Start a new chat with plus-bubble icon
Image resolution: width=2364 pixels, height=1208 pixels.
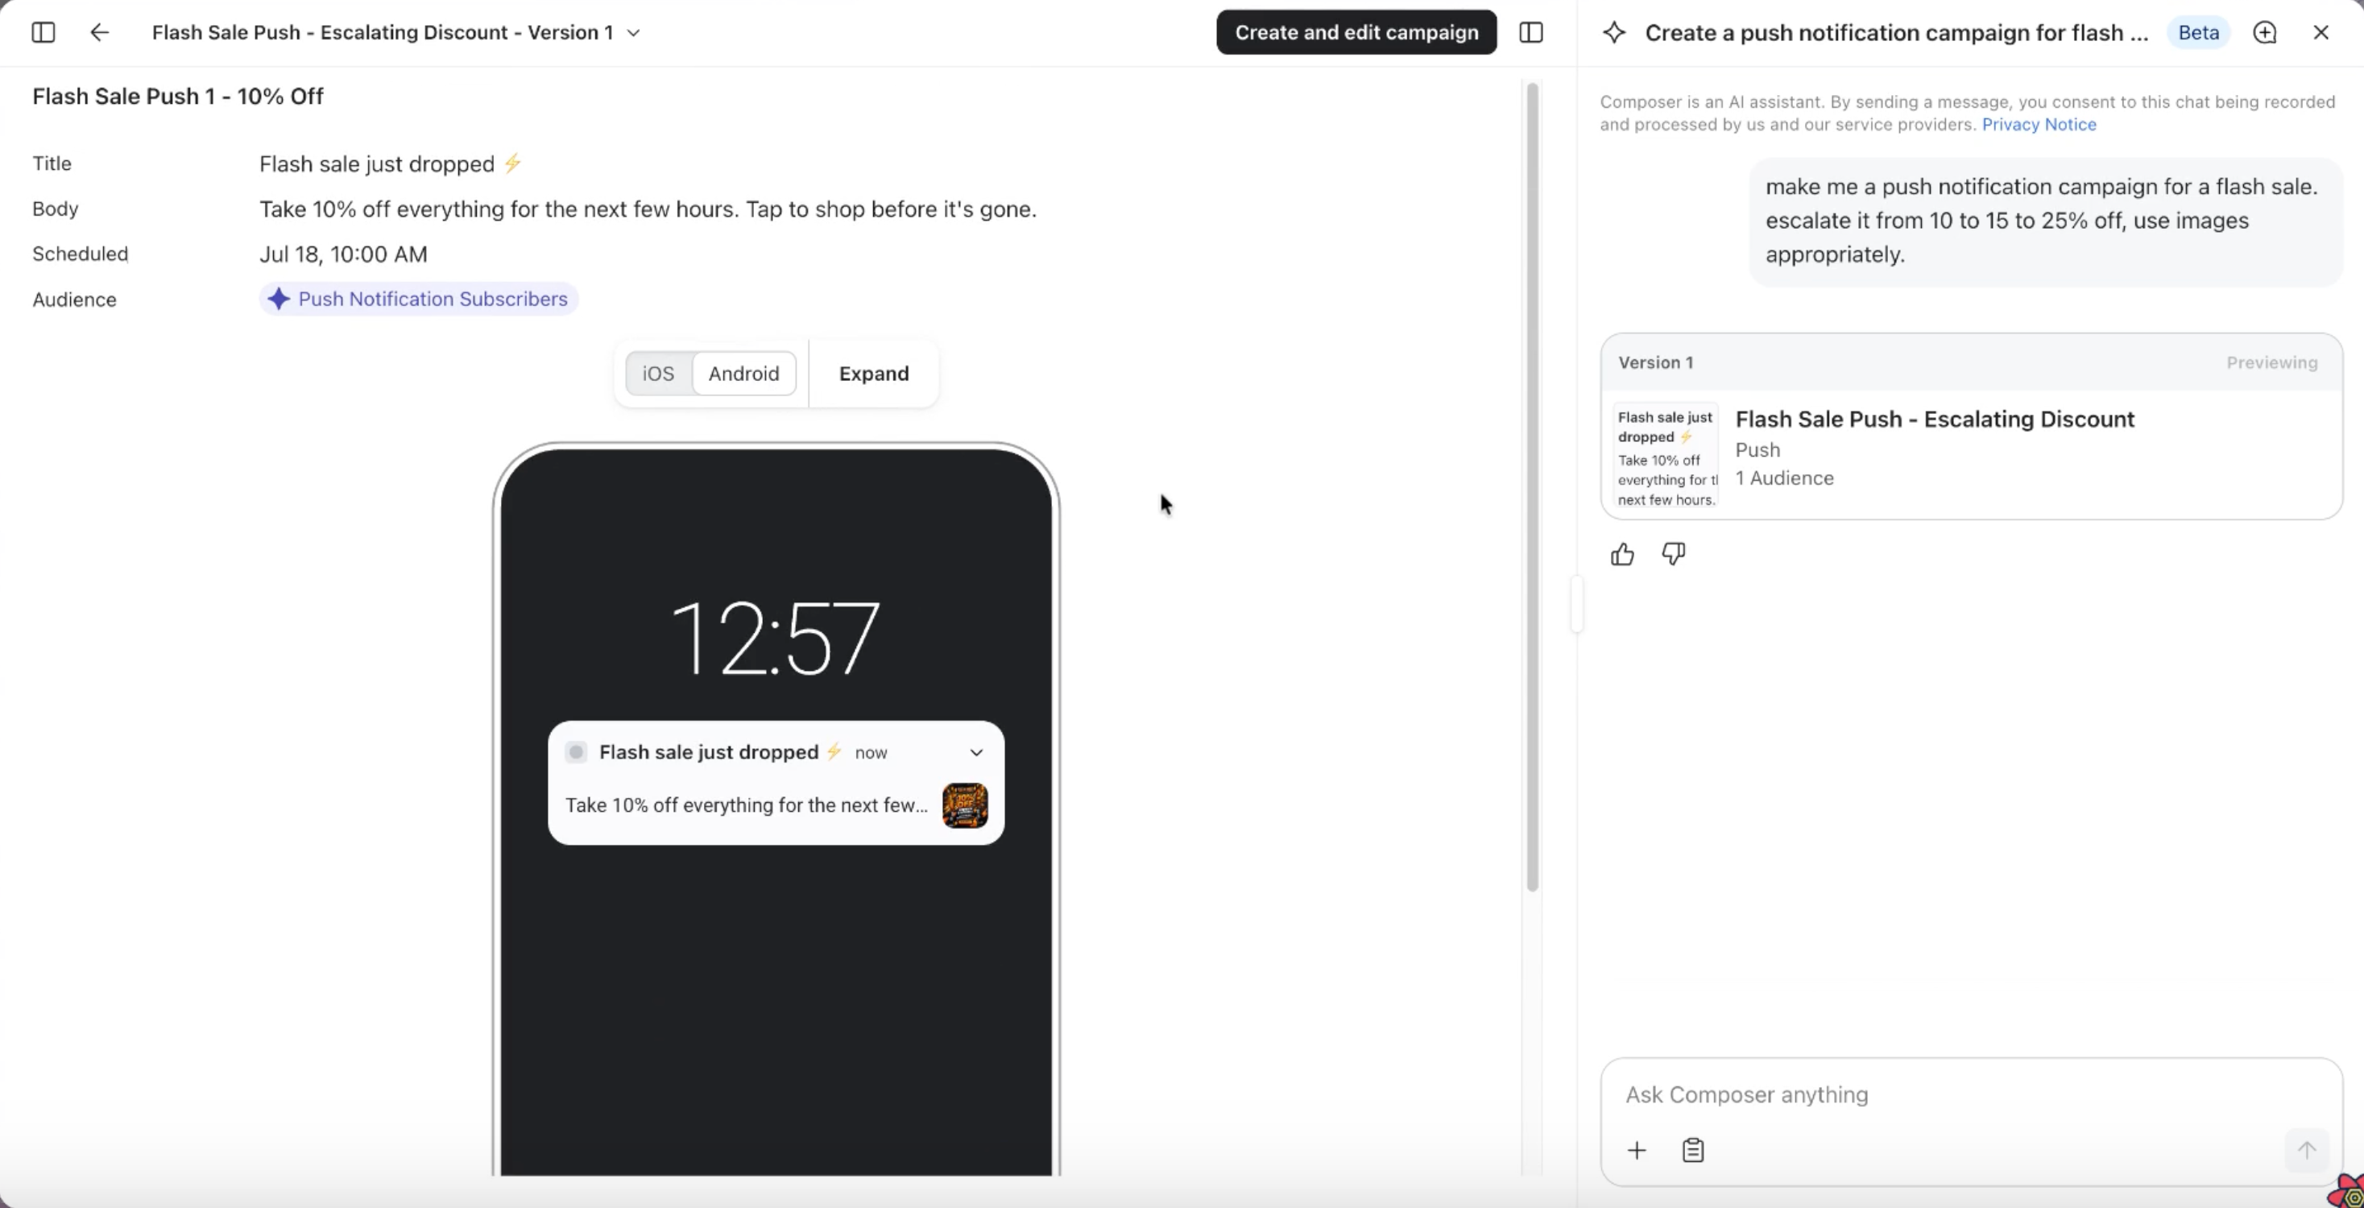click(x=2265, y=32)
